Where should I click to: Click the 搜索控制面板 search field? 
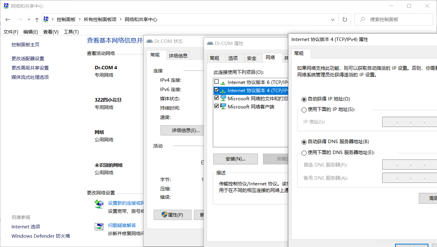click(394, 19)
